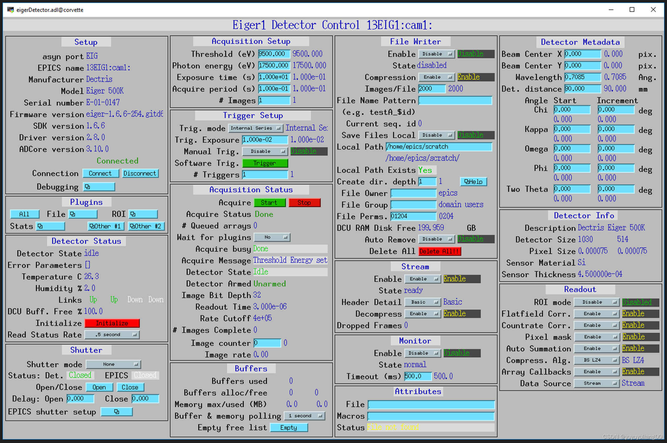Open the Compress. Alg. BS LZ4 menu

(596, 360)
